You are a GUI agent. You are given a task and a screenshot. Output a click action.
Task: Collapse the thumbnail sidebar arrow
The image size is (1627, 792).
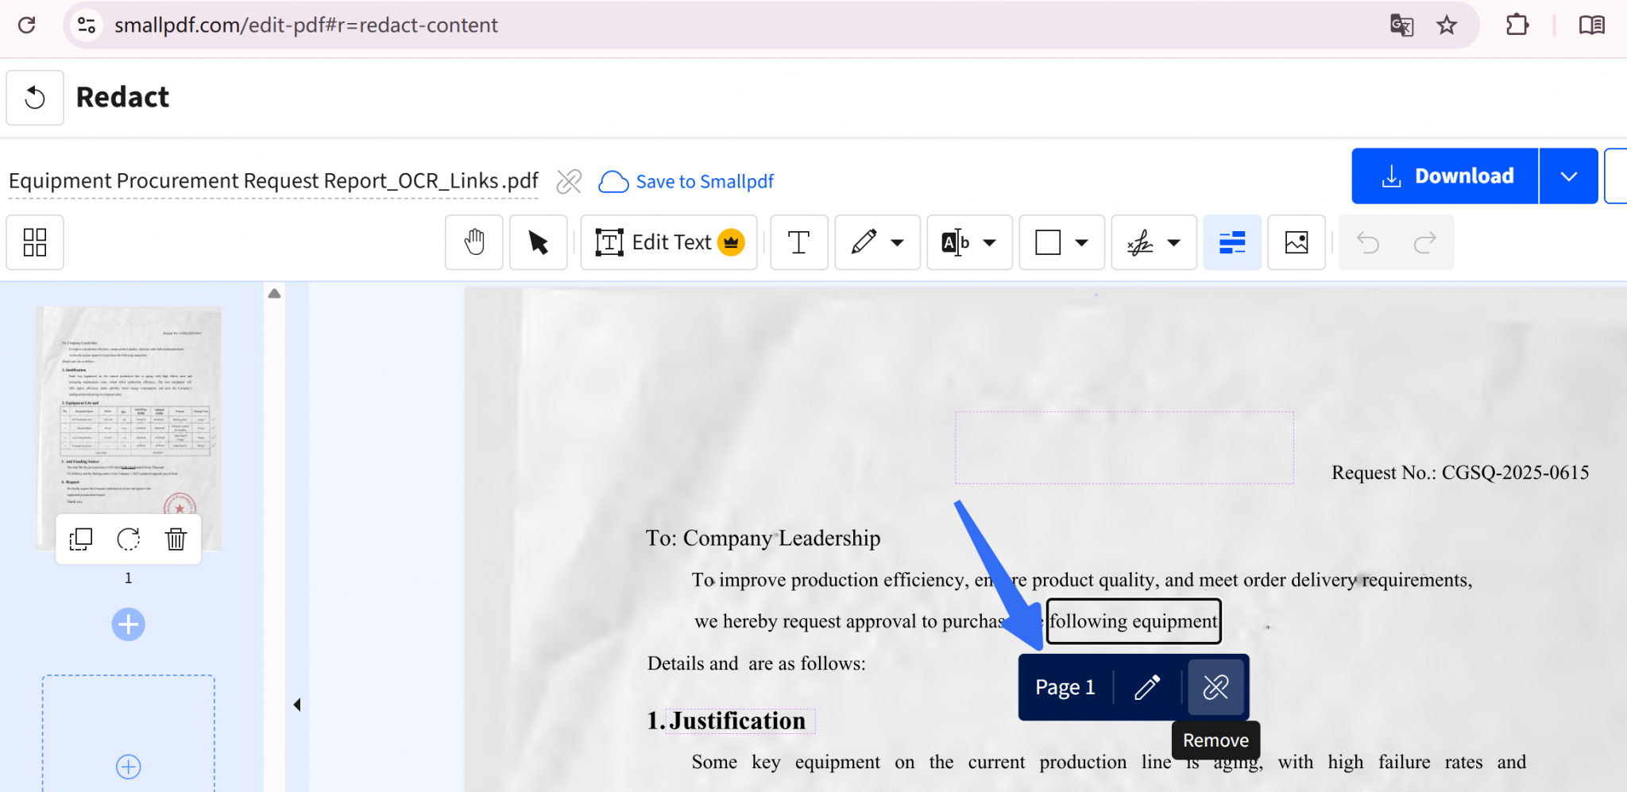click(296, 705)
